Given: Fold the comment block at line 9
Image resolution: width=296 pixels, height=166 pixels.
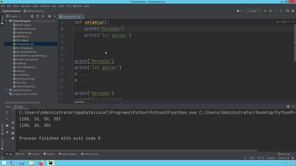Looking at the screenshot, I should coord(73,74).
